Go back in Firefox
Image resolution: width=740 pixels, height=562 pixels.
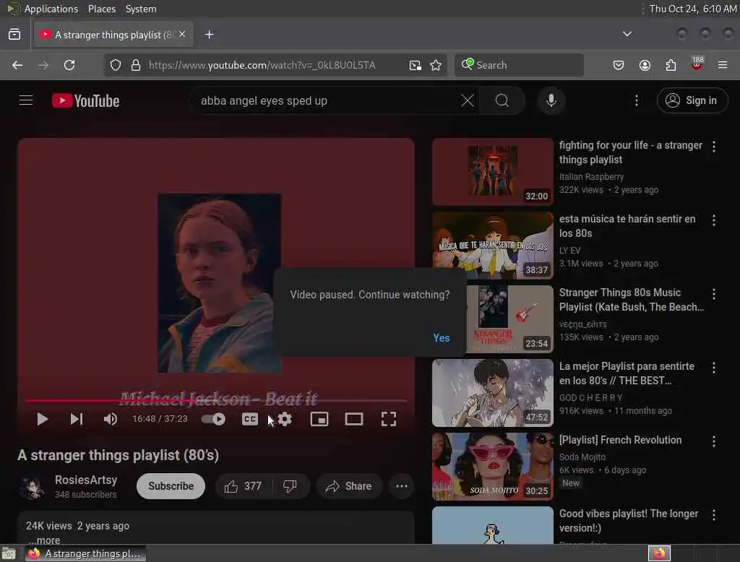point(17,65)
